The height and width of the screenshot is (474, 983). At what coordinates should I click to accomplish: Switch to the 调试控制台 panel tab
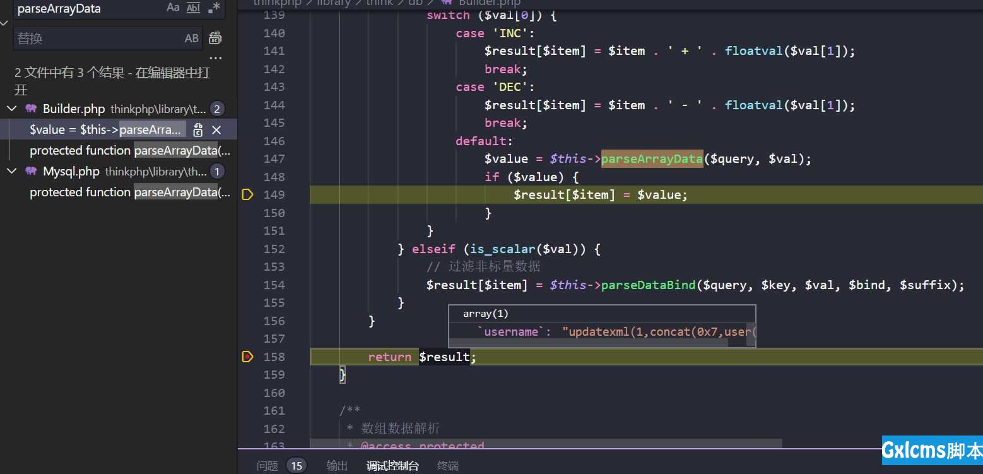(392, 466)
